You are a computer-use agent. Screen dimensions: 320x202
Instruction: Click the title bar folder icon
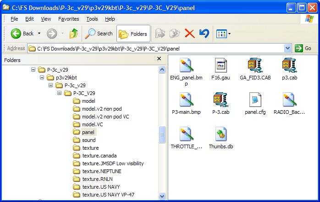pyautogui.click(x=6, y=8)
